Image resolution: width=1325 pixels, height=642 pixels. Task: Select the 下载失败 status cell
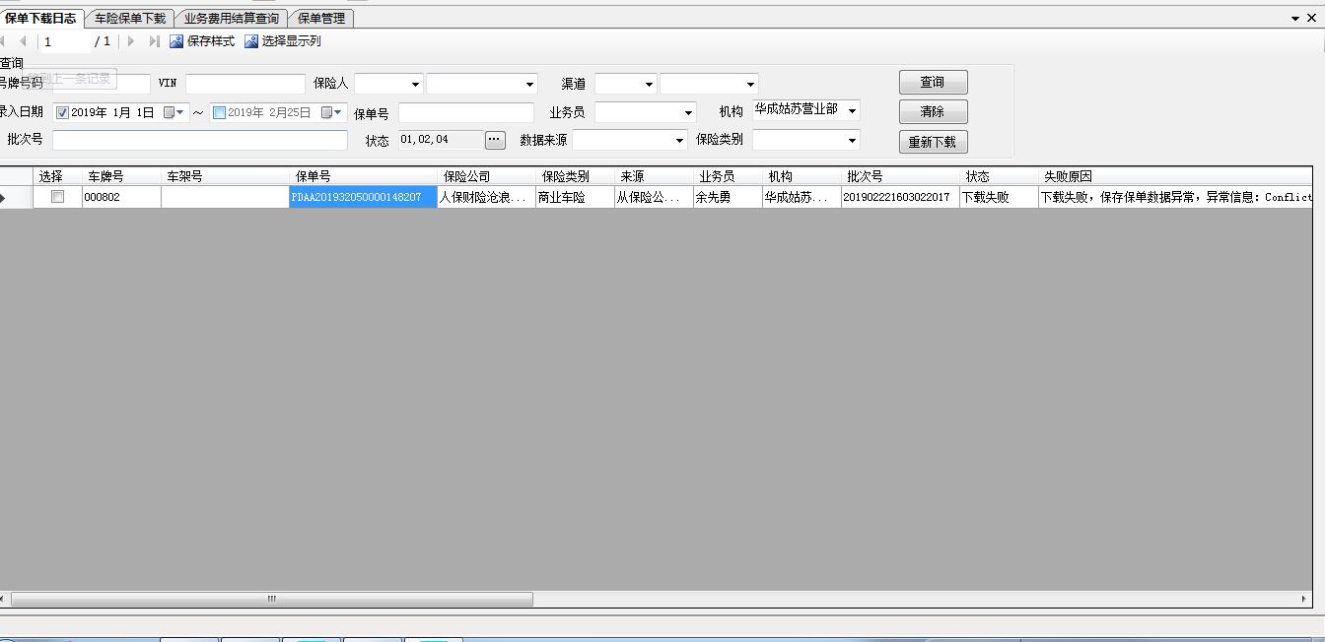coord(999,197)
